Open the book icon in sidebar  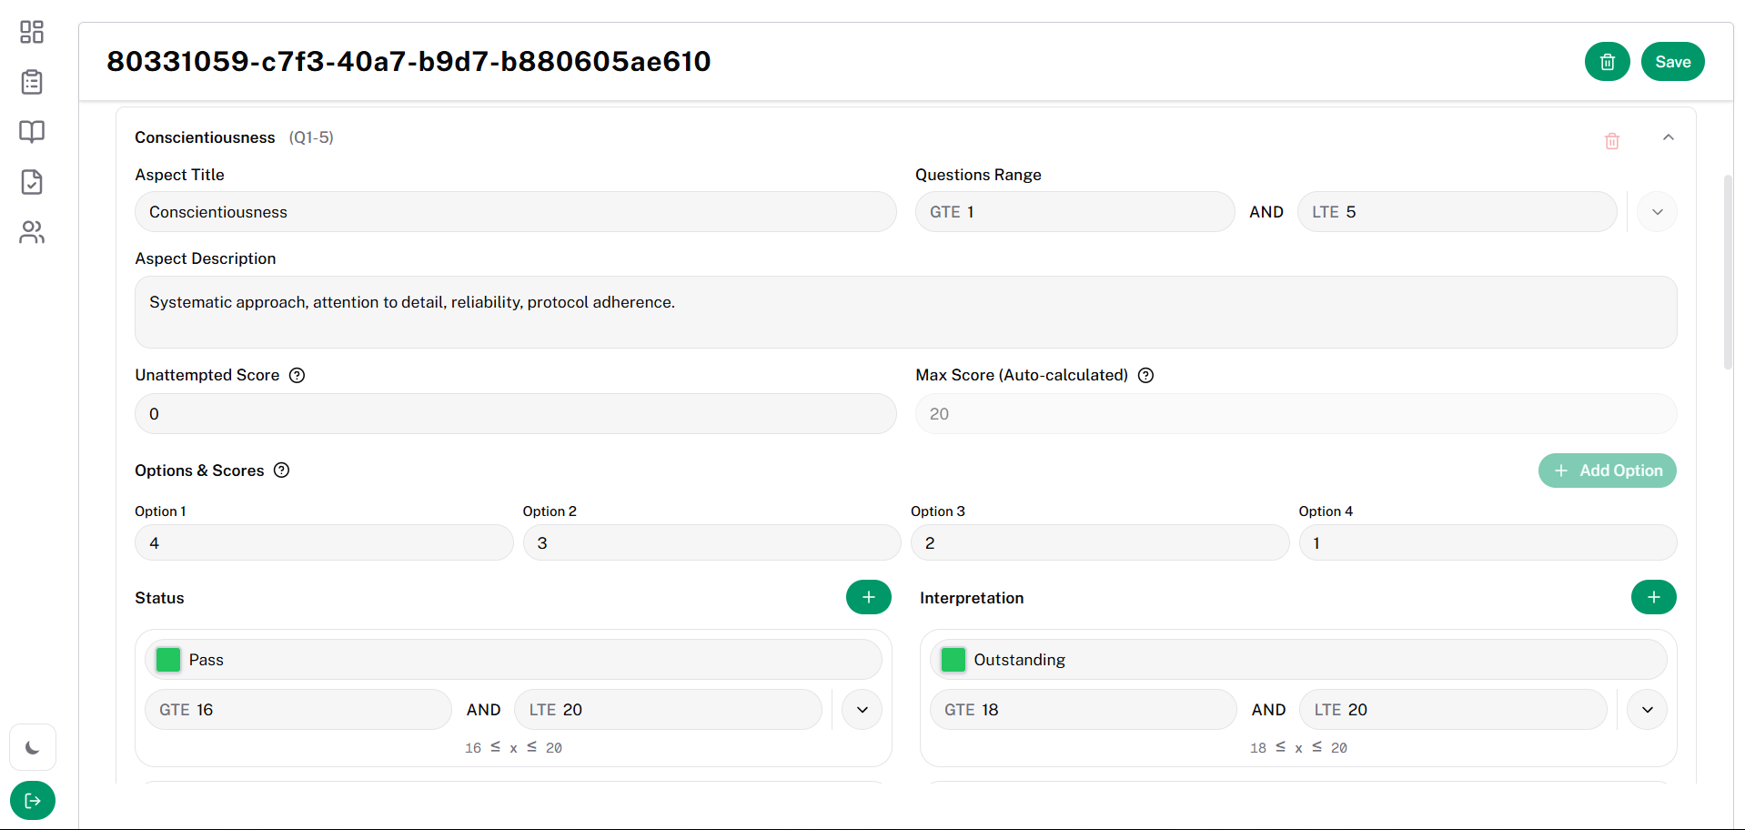[x=32, y=132]
